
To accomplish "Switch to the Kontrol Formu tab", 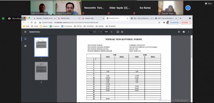I will [x=117, y=18].
